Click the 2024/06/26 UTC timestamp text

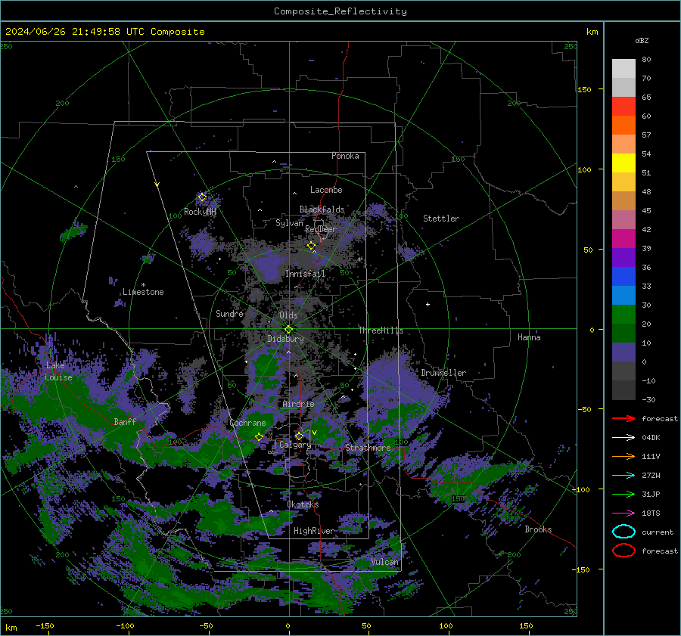(x=104, y=32)
